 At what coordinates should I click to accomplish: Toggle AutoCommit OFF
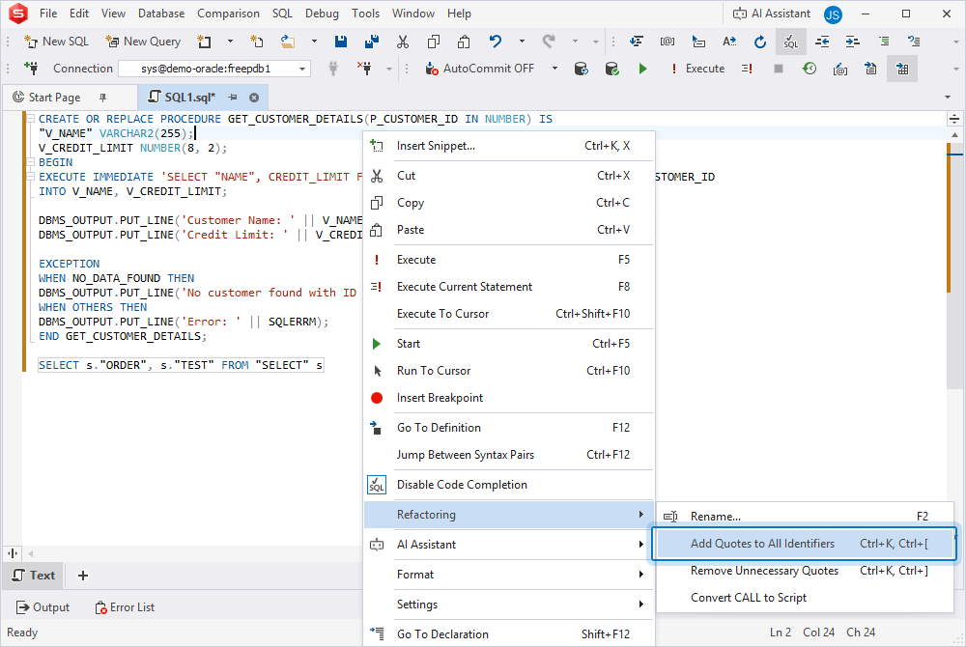click(x=480, y=69)
